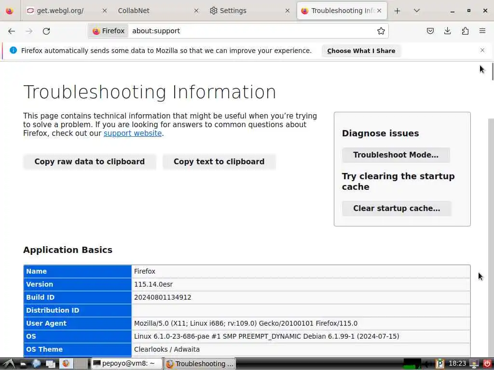Open the taskbar start menu icon
Image resolution: width=494 pixels, height=370 pixels.
[x=9, y=364]
